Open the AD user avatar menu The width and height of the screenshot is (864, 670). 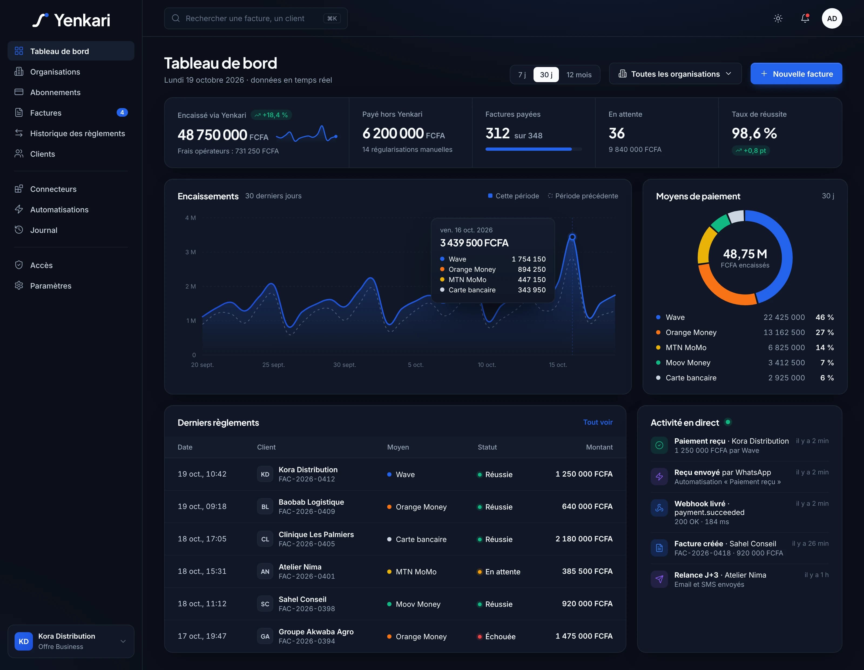tap(832, 19)
